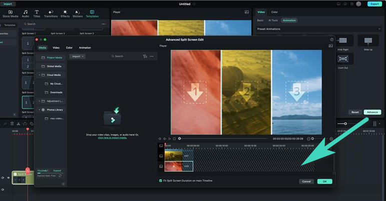Screen dimensions: 386x201
Task: Toggle Fit Split Screen Duration on main Timeline
Action: [x=161, y=180]
